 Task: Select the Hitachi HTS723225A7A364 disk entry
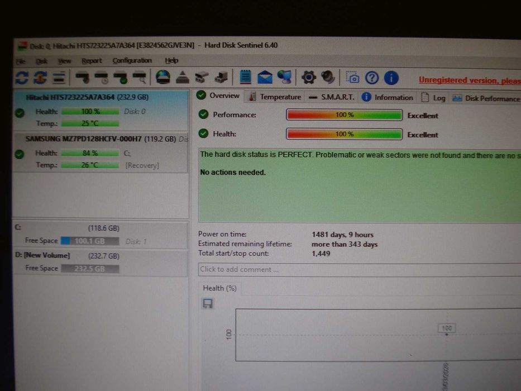(x=101, y=110)
